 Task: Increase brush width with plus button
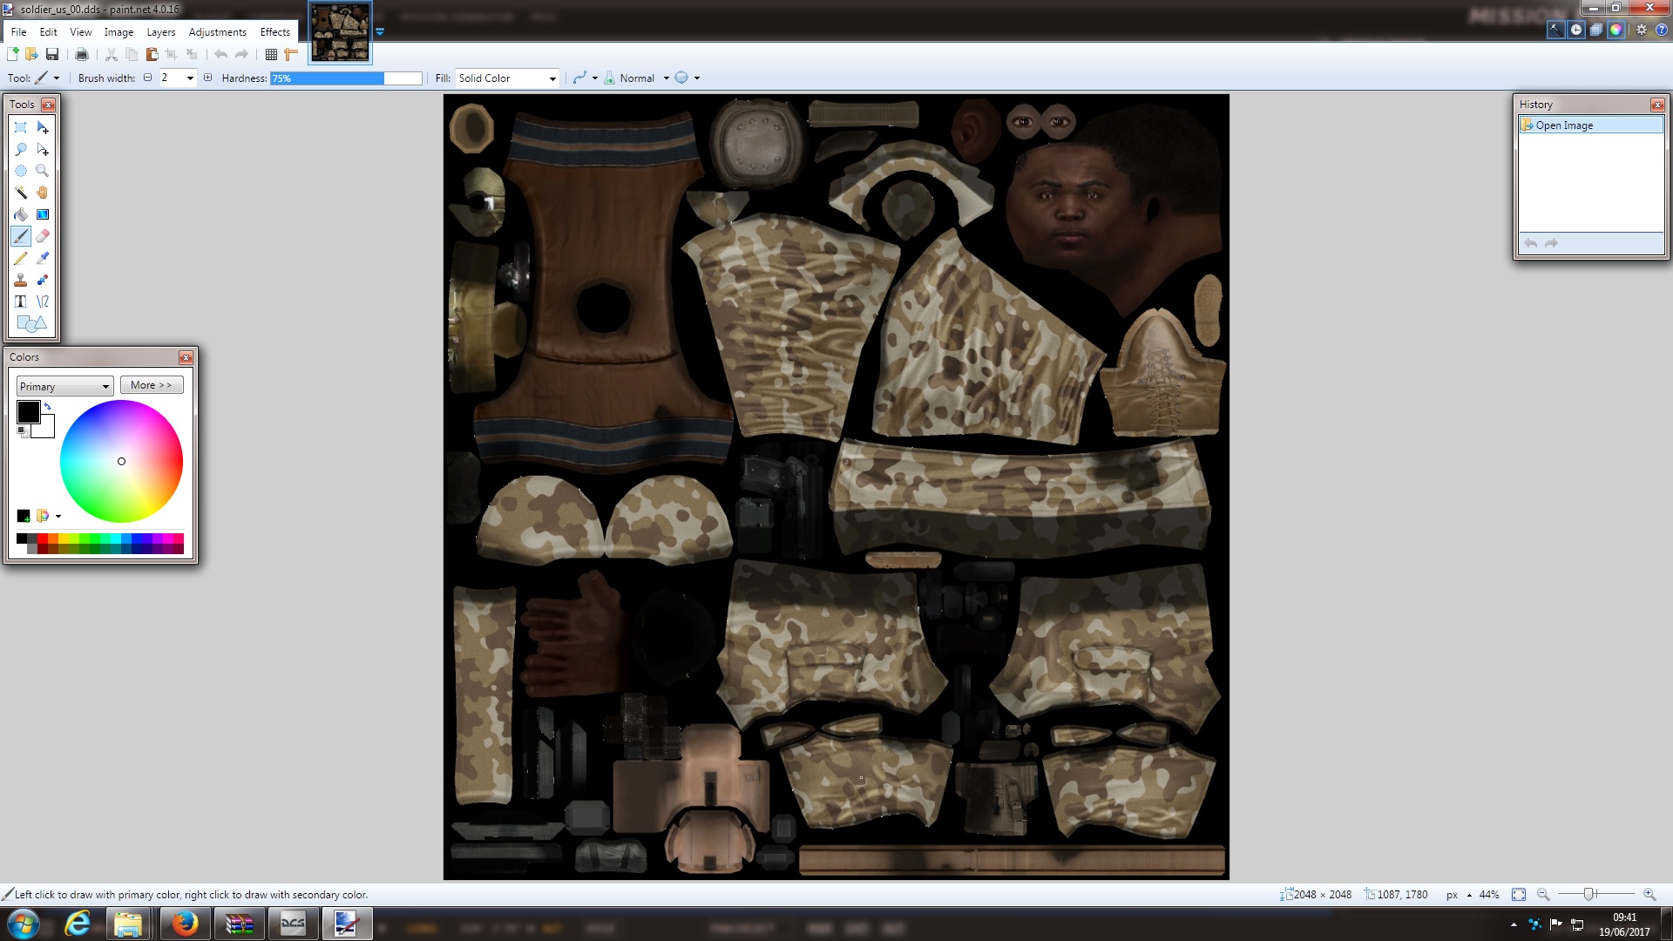[207, 78]
